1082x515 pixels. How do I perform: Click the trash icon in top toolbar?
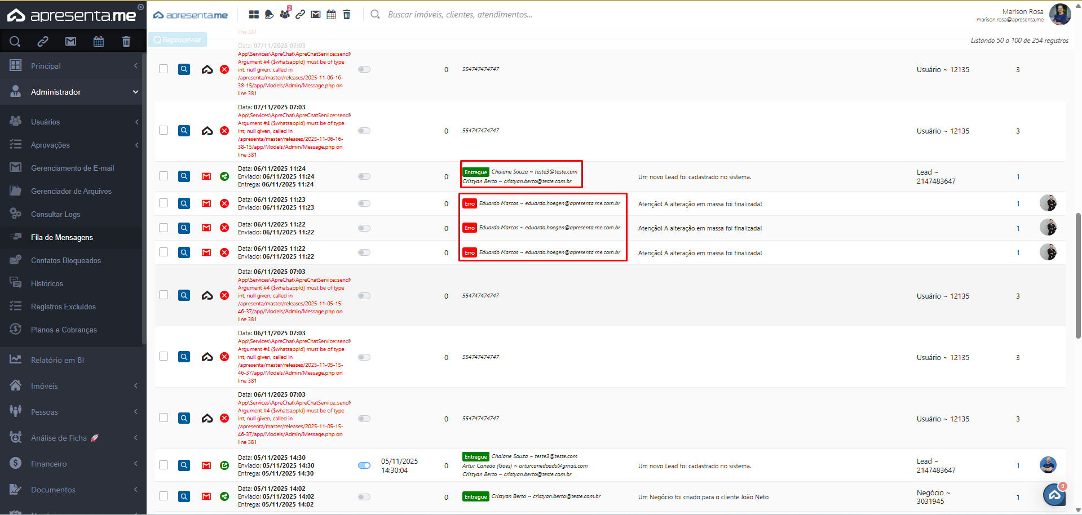(x=347, y=15)
